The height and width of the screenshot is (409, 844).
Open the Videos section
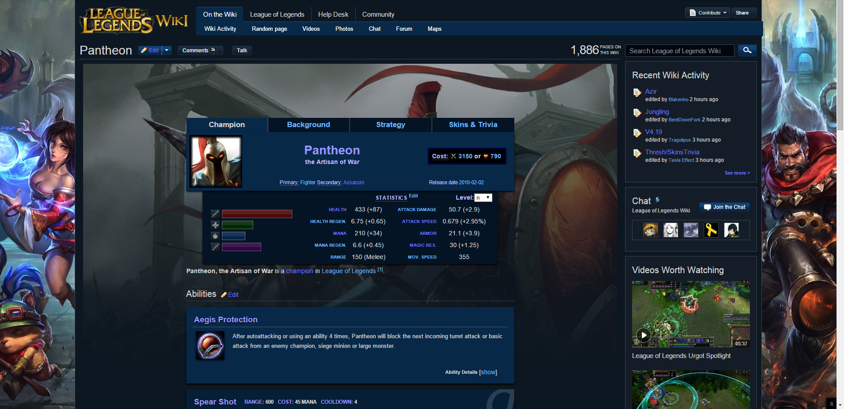(311, 29)
